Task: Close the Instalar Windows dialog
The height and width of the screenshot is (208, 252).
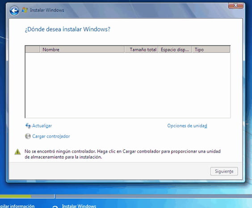Action: pos(235,5)
